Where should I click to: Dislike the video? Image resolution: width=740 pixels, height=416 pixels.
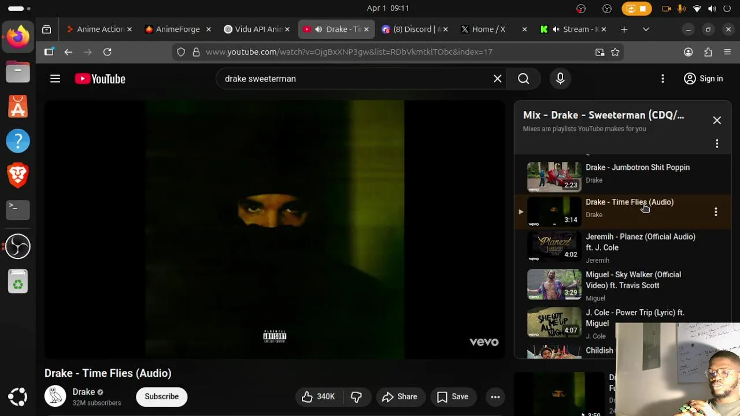coord(356,396)
